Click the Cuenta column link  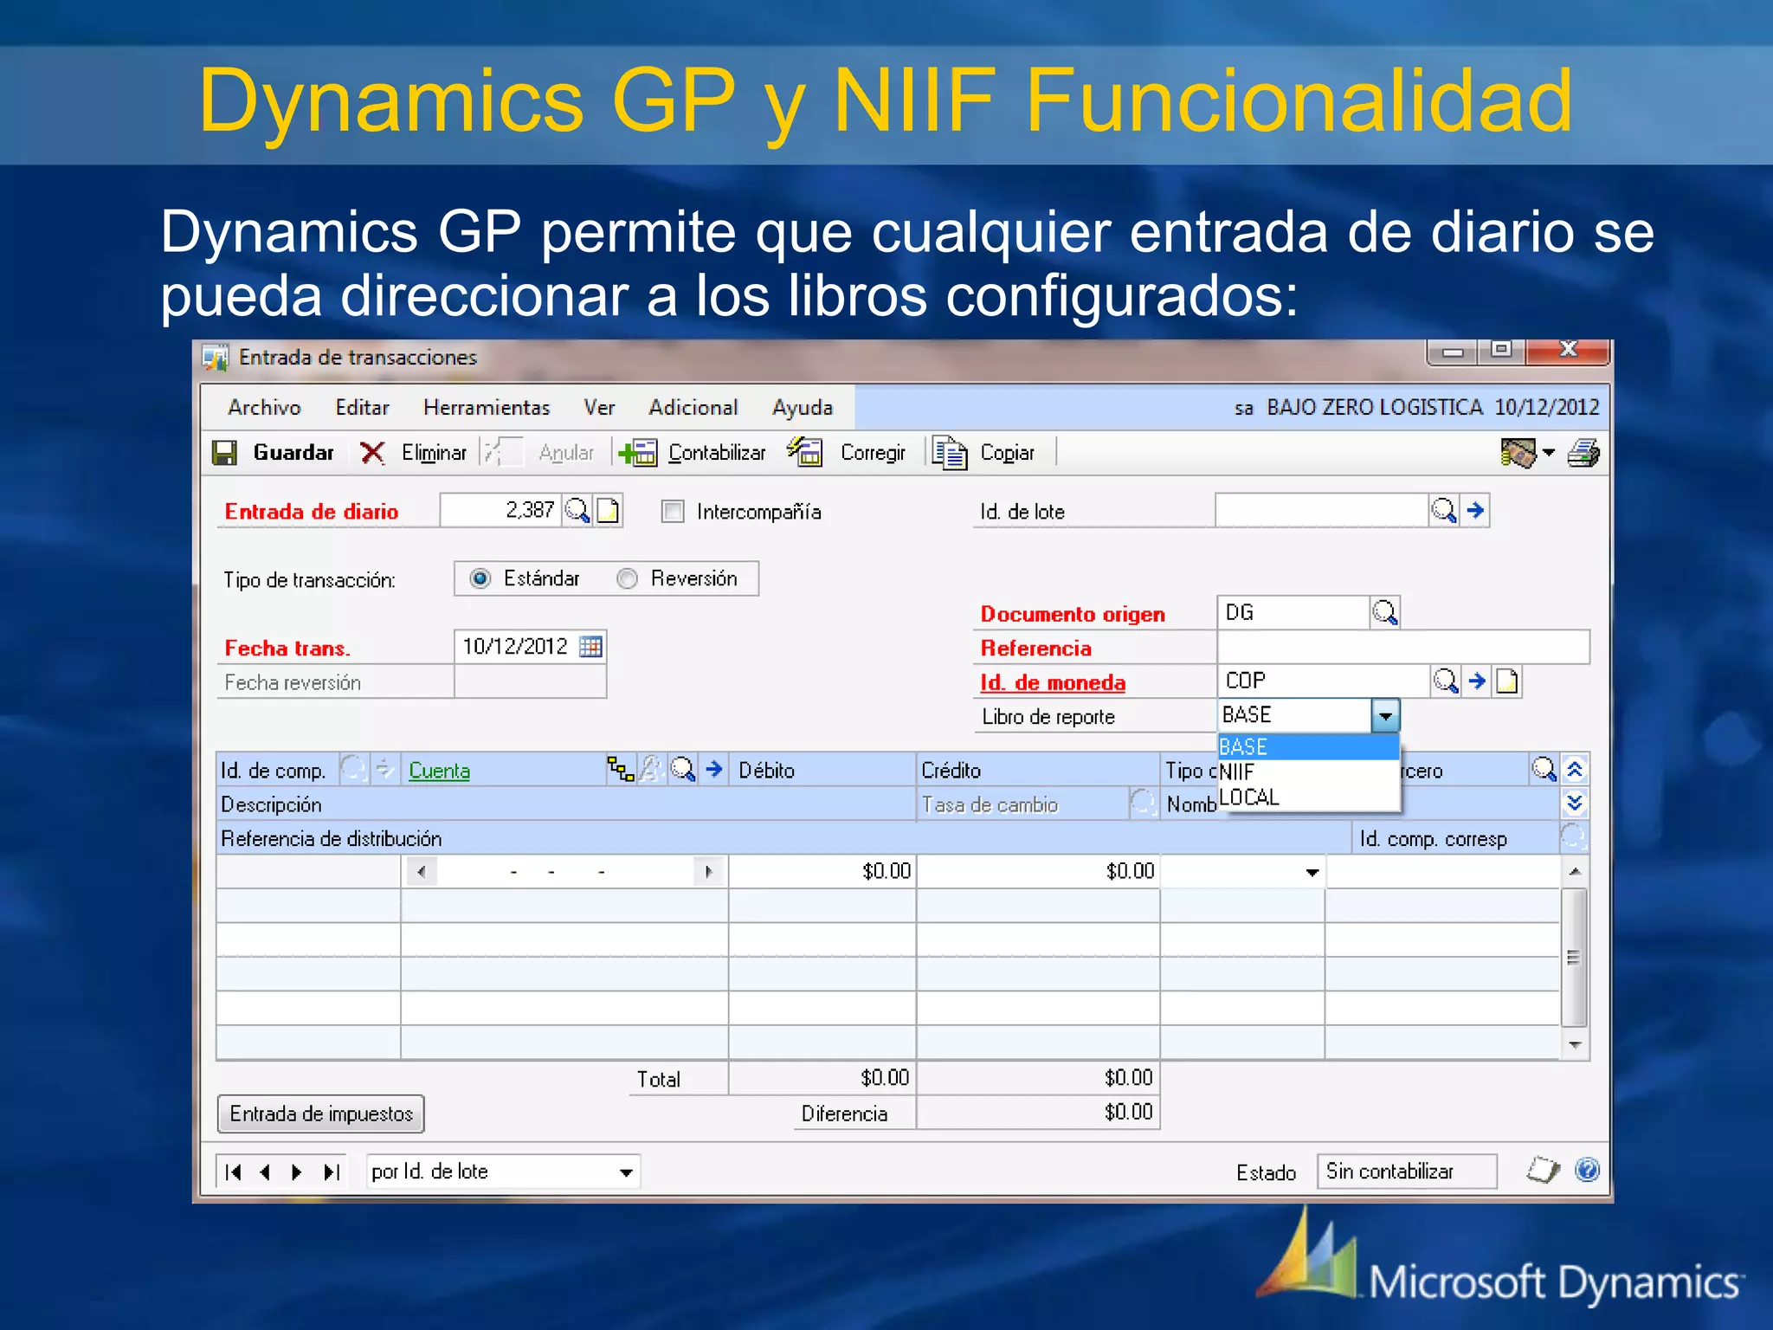[x=439, y=770]
